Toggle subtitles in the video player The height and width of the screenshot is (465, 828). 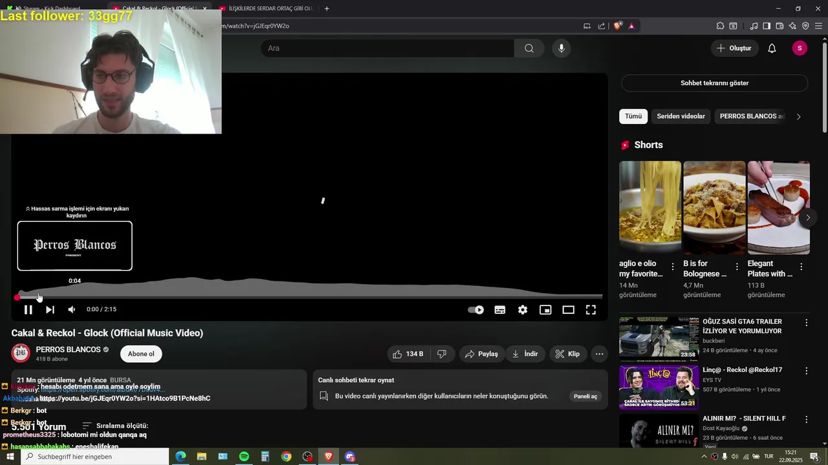(500, 310)
